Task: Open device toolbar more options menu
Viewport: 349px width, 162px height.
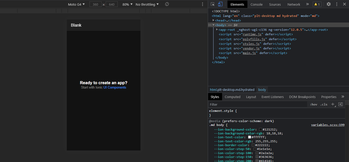Action: click(203, 4)
